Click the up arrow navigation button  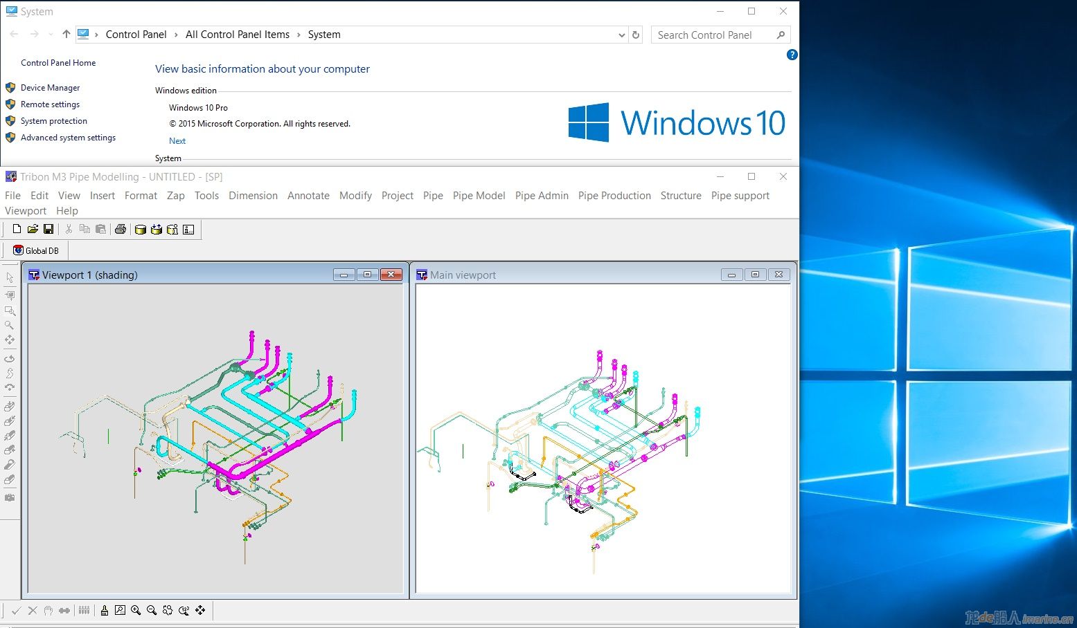(x=66, y=34)
